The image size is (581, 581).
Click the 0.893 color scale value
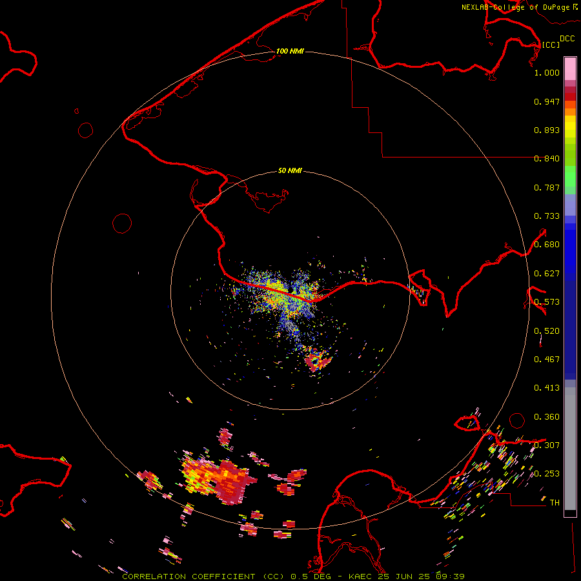click(547, 130)
